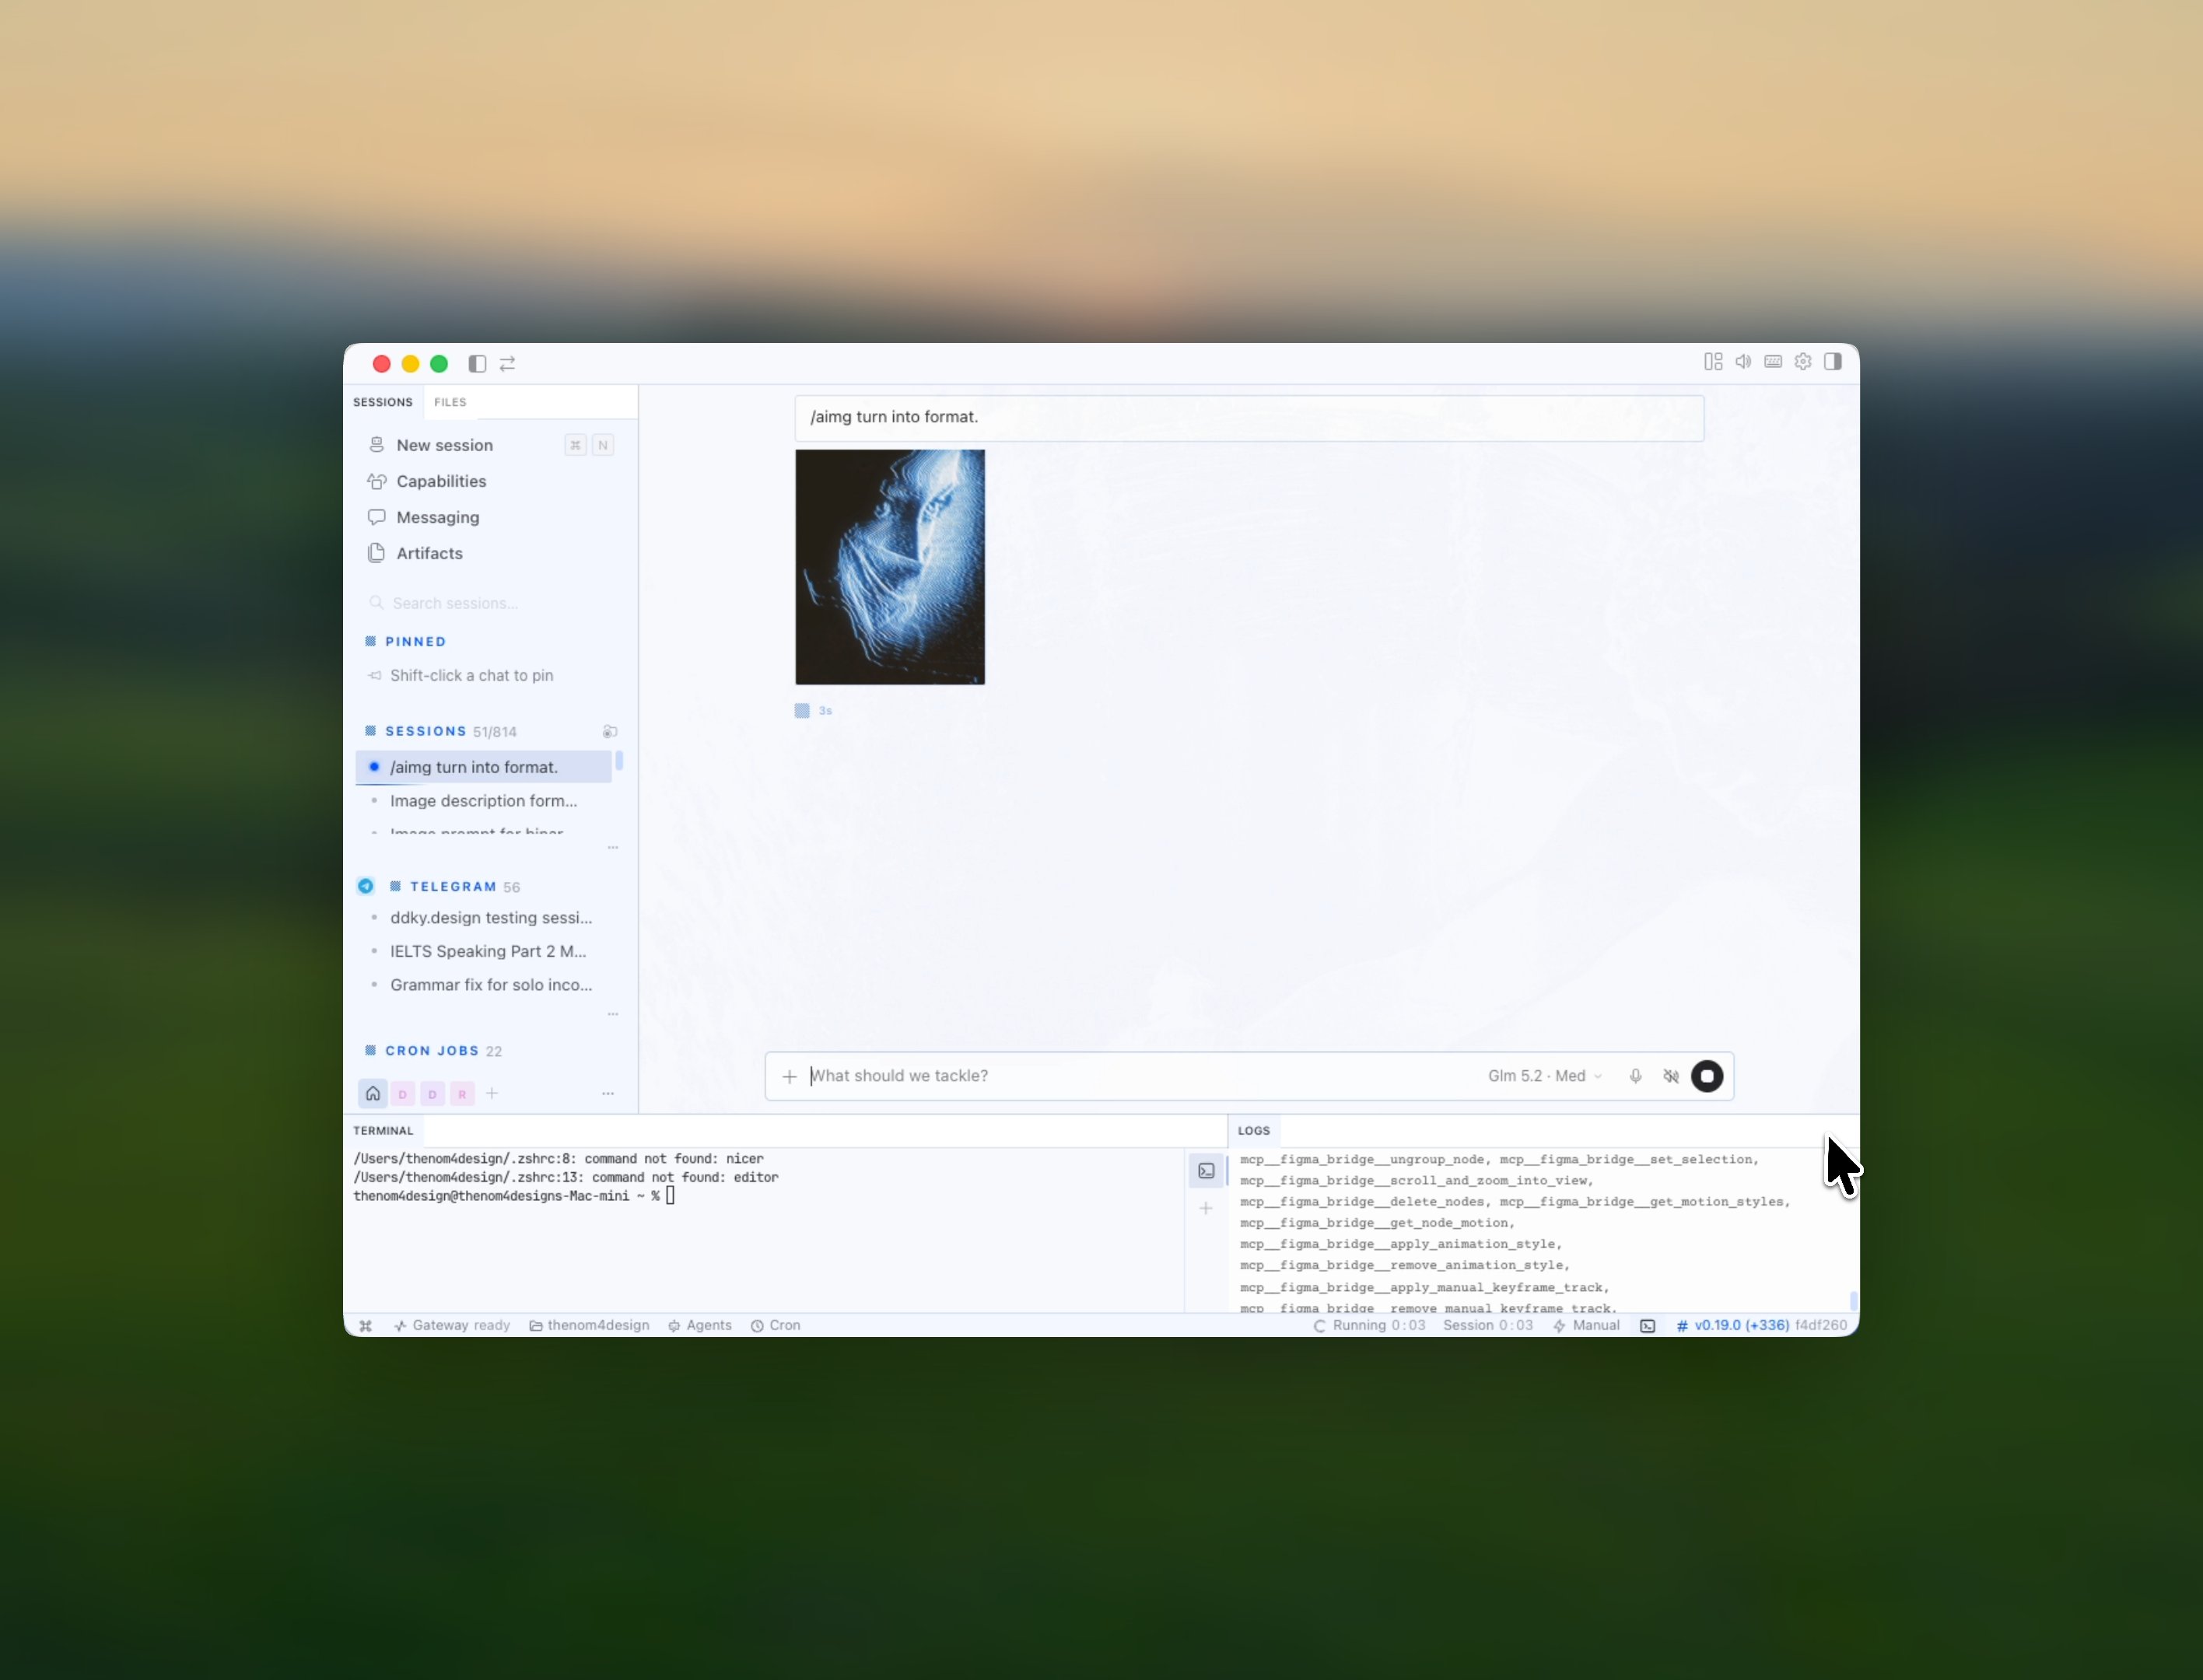The image size is (2203, 1680).
Task: Open Artifacts page
Action: coord(490,553)
